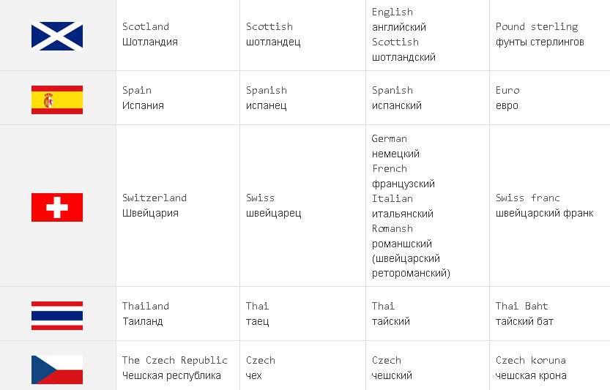Image resolution: width=610 pixels, height=390 pixels.
Task: Select the 'Scotland' country name text
Action: point(146,26)
